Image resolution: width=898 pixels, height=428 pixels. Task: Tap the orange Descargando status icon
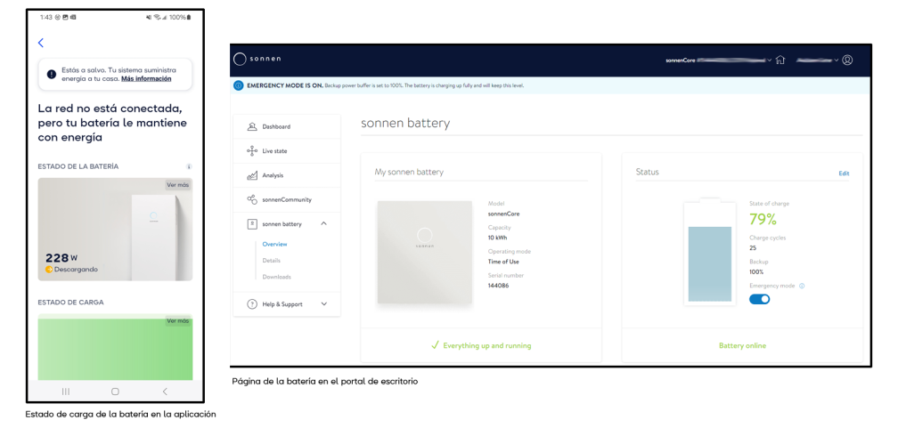pyautogui.click(x=49, y=269)
